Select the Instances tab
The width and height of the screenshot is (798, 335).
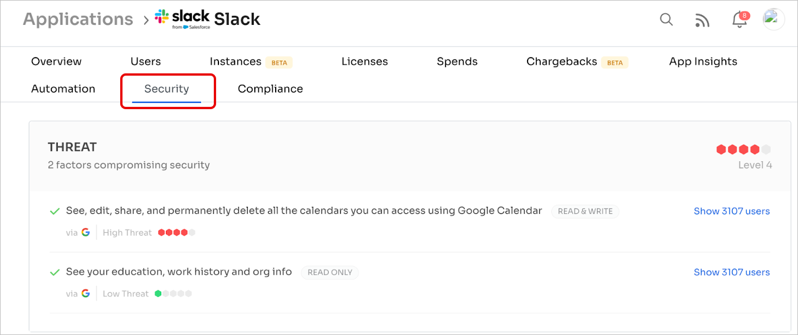(235, 62)
